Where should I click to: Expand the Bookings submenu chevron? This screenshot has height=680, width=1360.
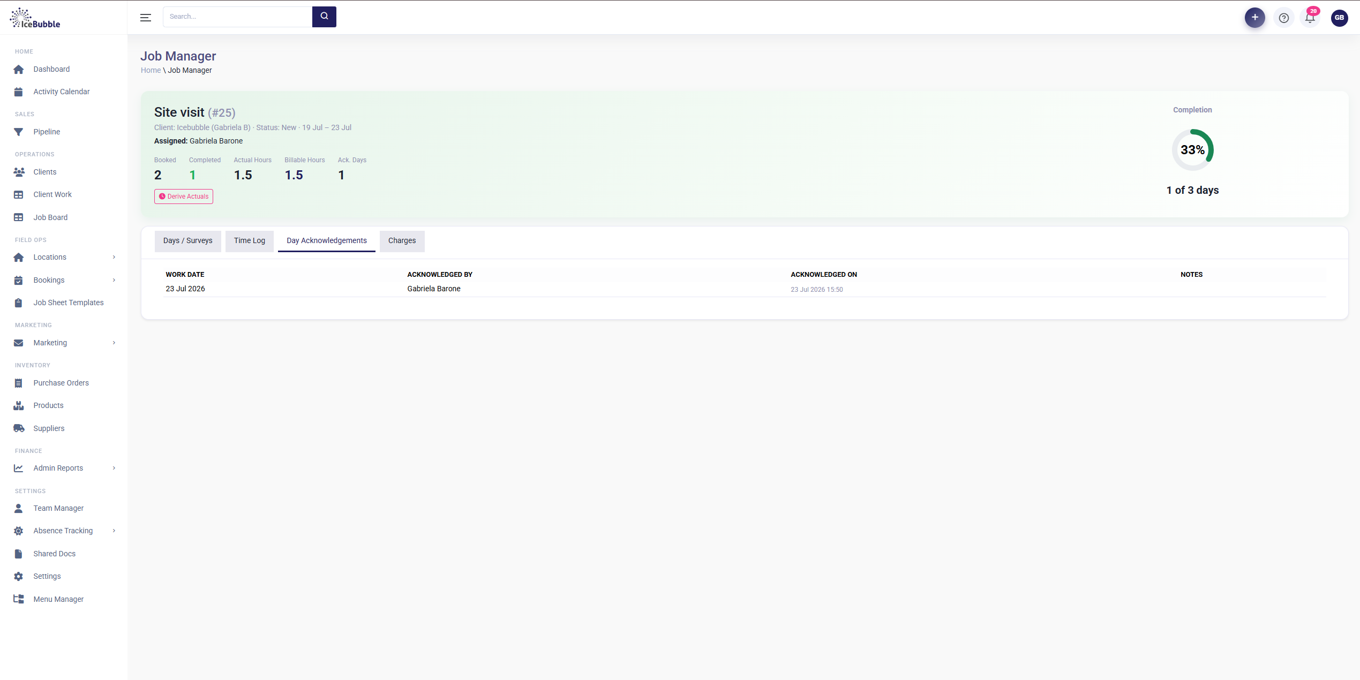114,280
